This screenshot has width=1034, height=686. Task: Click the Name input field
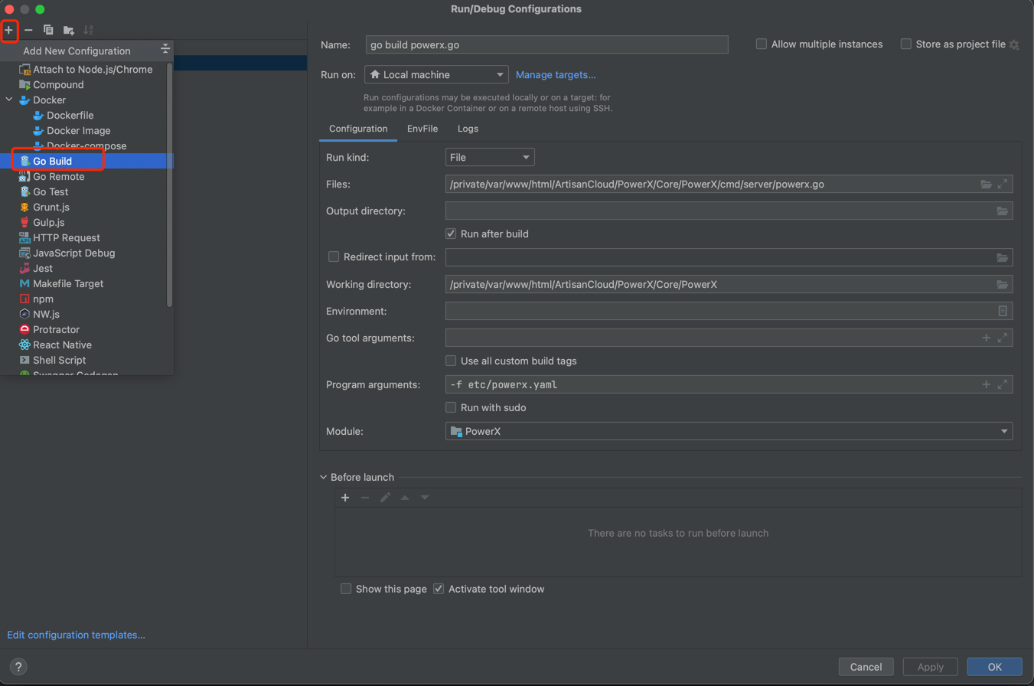coord(546,44)
